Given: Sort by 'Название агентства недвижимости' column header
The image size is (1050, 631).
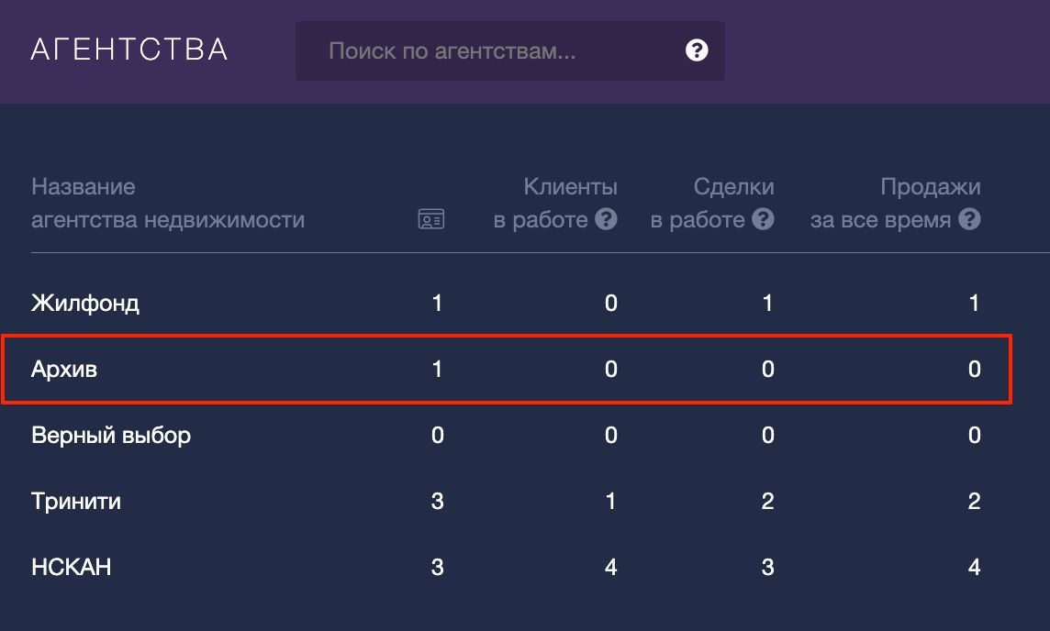Looking at the screenshot, I should tap(168, 204).
